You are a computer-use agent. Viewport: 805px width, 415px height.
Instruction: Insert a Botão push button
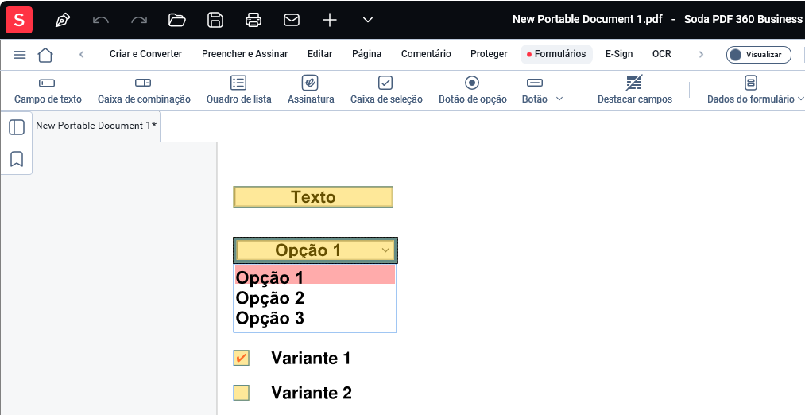click(x=535, y=90)
